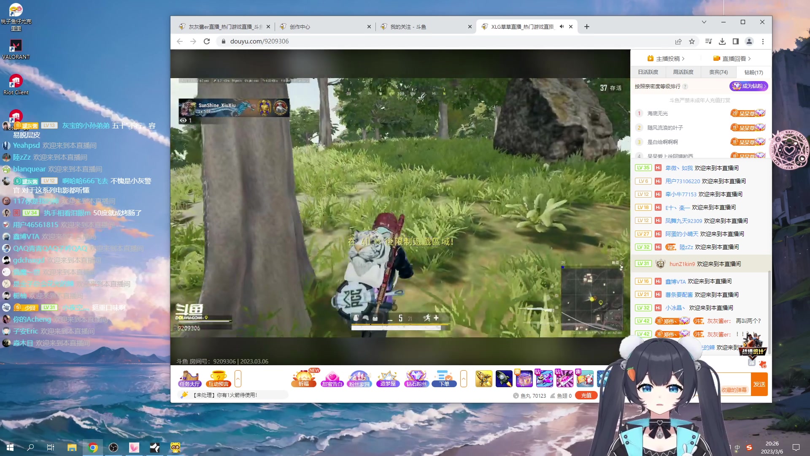The width and height of the screenshot is (810, 456).
Task: Select the golden rocket gift
Action: tap(483, 379)
